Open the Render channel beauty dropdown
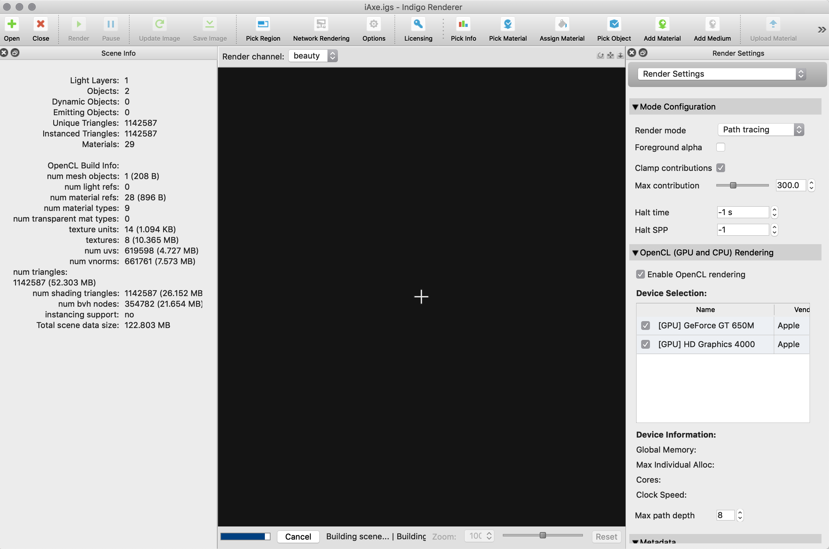Viewport: 829px width, 549px height. (313, 56)
